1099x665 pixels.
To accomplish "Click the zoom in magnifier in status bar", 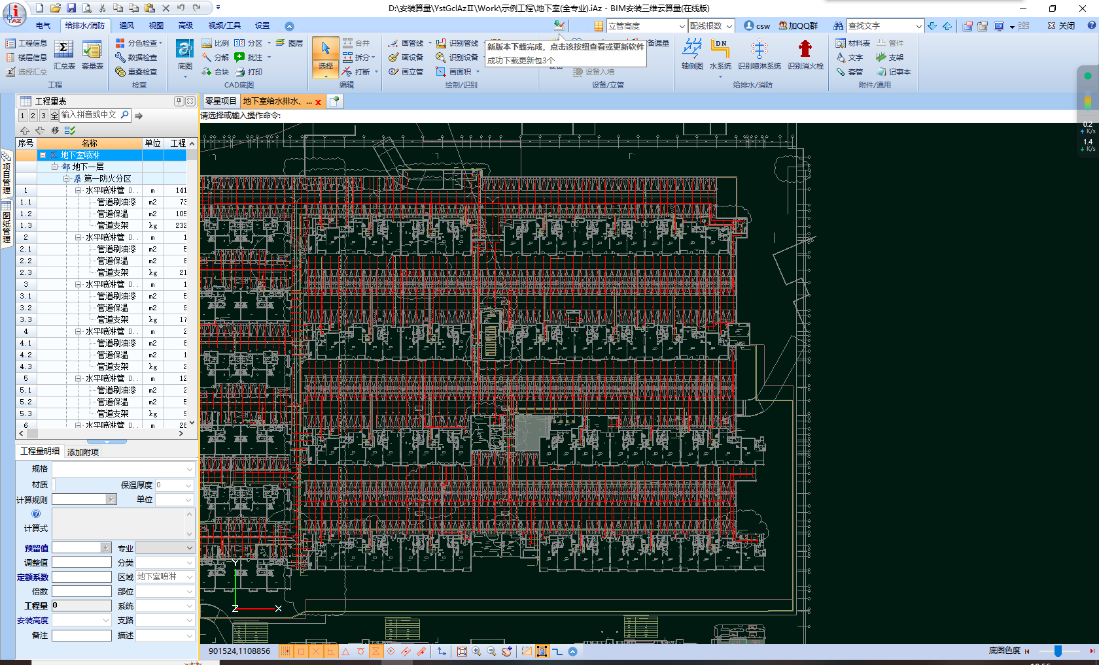I will point(476,651).
